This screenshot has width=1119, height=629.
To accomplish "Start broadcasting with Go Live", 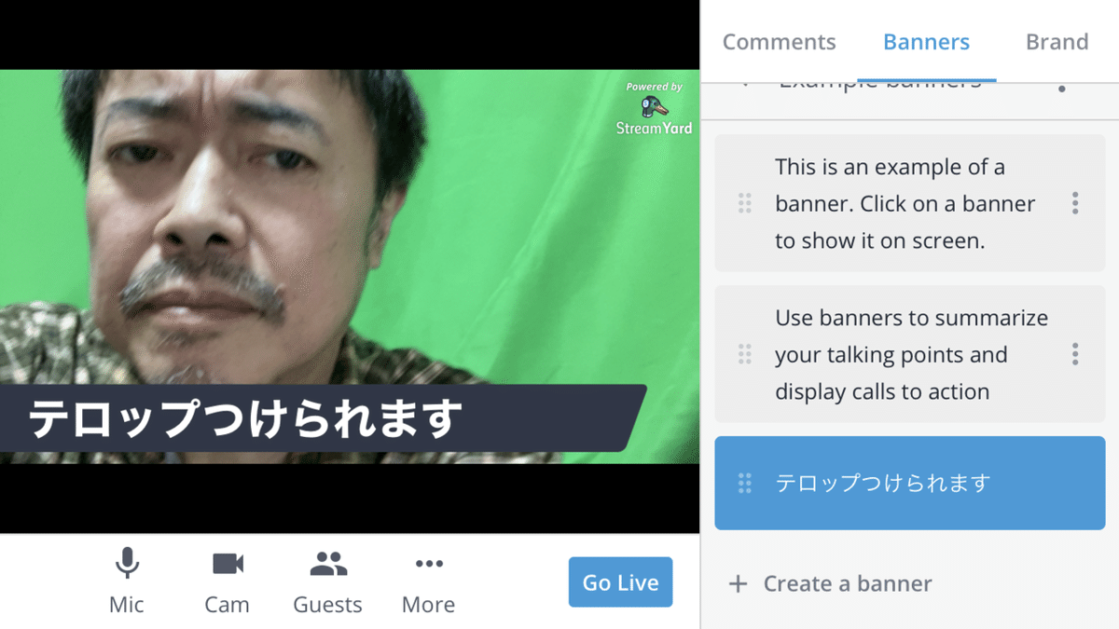I will point(620,582).
